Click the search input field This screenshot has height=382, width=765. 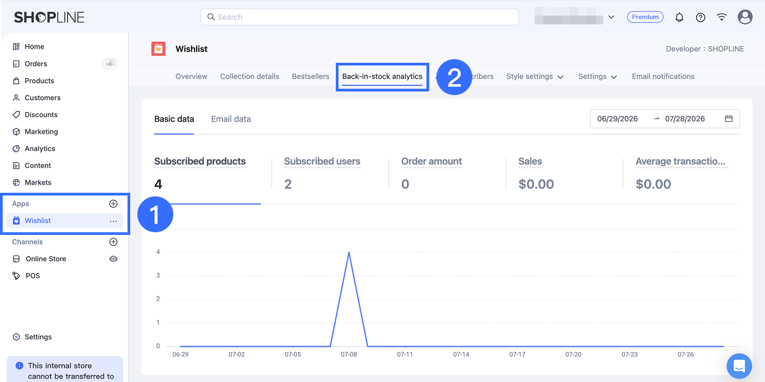point(360,17)
